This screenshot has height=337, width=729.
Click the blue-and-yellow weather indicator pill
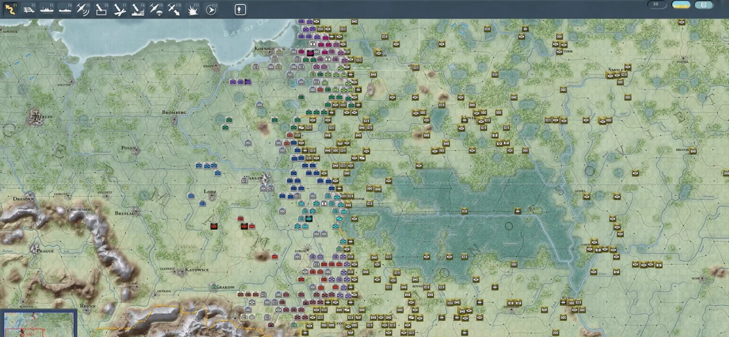click(681, 5)
